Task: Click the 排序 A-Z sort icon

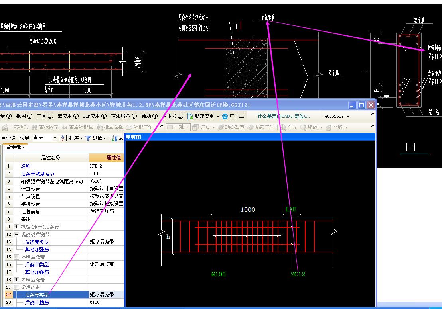Action: (x=64, y=138)
